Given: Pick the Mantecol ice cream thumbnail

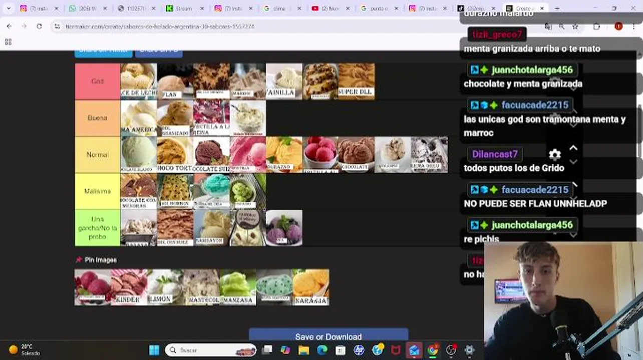Looking at the screenshot, I should coord(201,287).
